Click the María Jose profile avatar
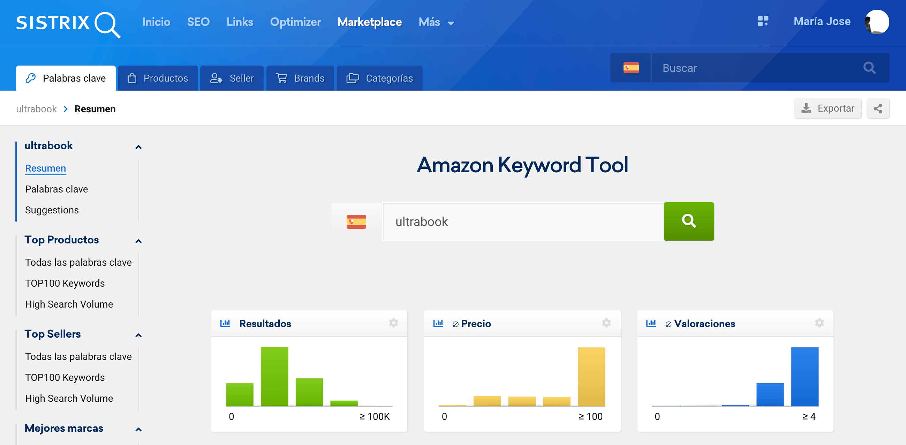Image resolution: width=906 pixels, height=445 pixels. click(876, 22)
